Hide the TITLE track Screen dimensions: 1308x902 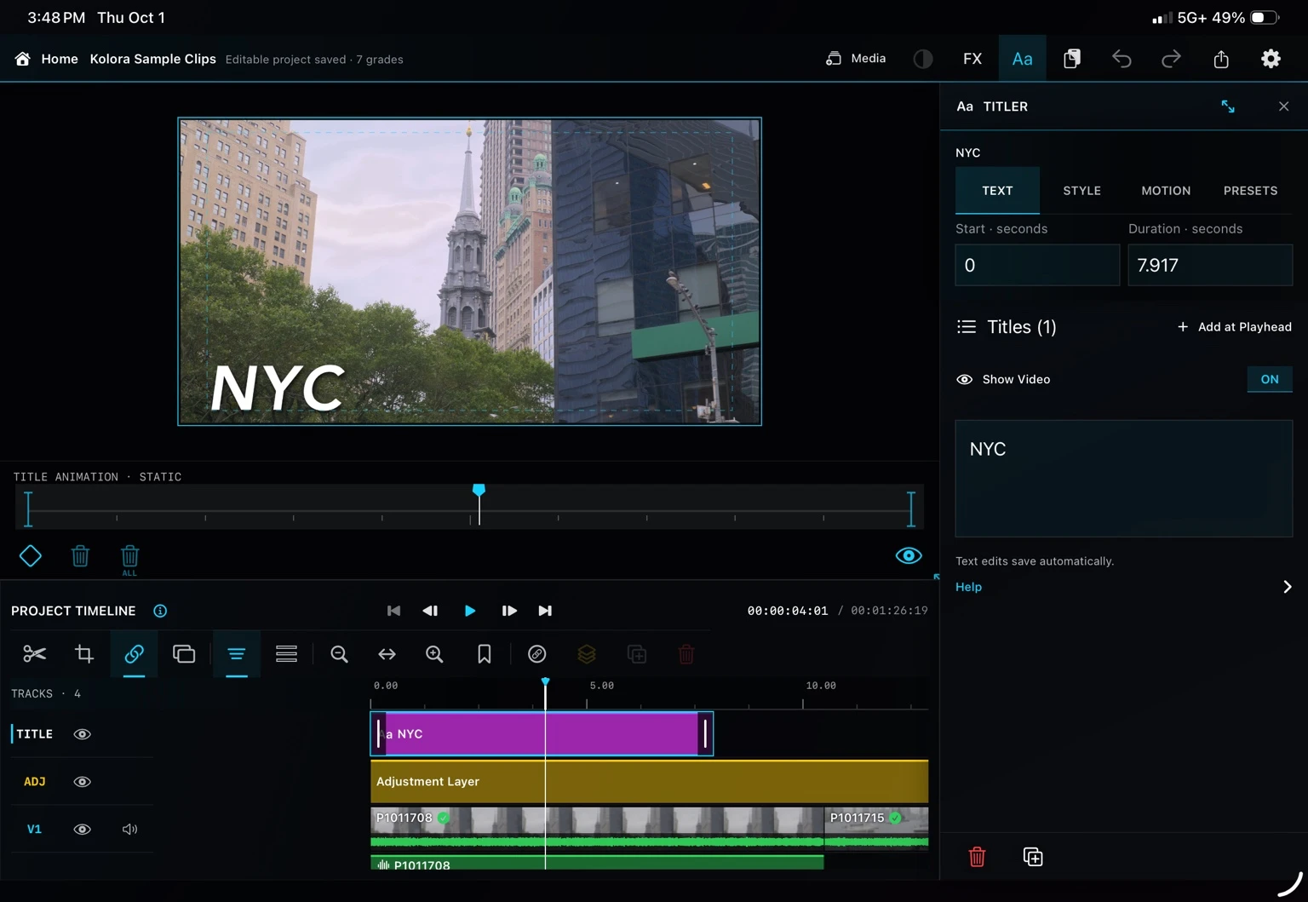[83, 734]
